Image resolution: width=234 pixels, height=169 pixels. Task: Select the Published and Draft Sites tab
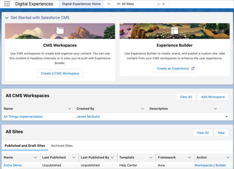(x=25, y=146)
